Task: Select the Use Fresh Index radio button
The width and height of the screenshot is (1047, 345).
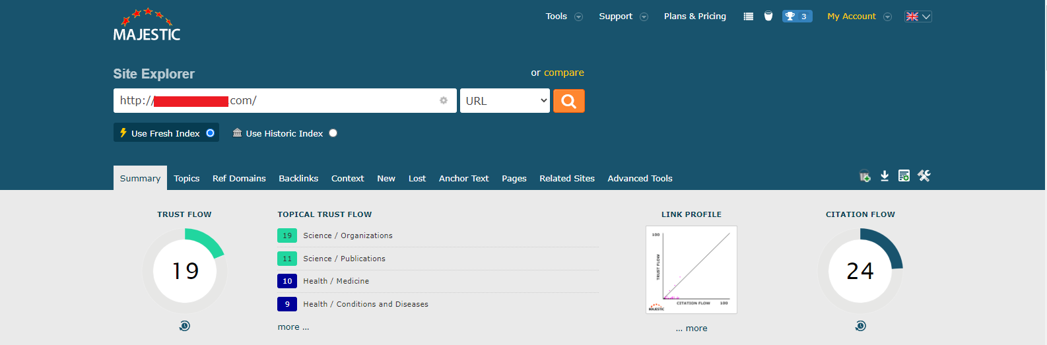Action: [x=211, y=133]
